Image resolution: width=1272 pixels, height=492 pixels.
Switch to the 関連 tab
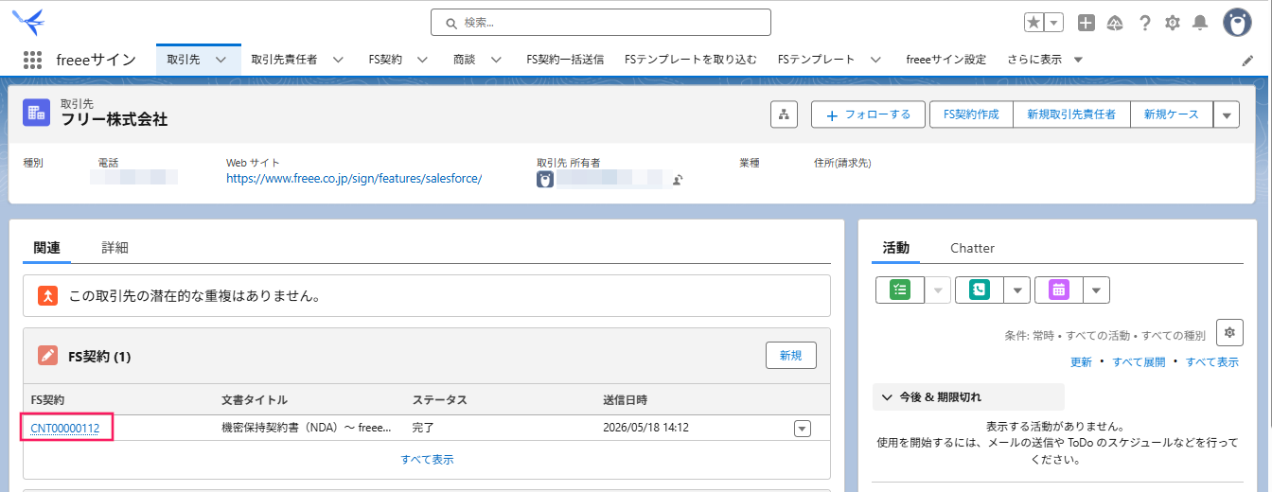point(46,248)
